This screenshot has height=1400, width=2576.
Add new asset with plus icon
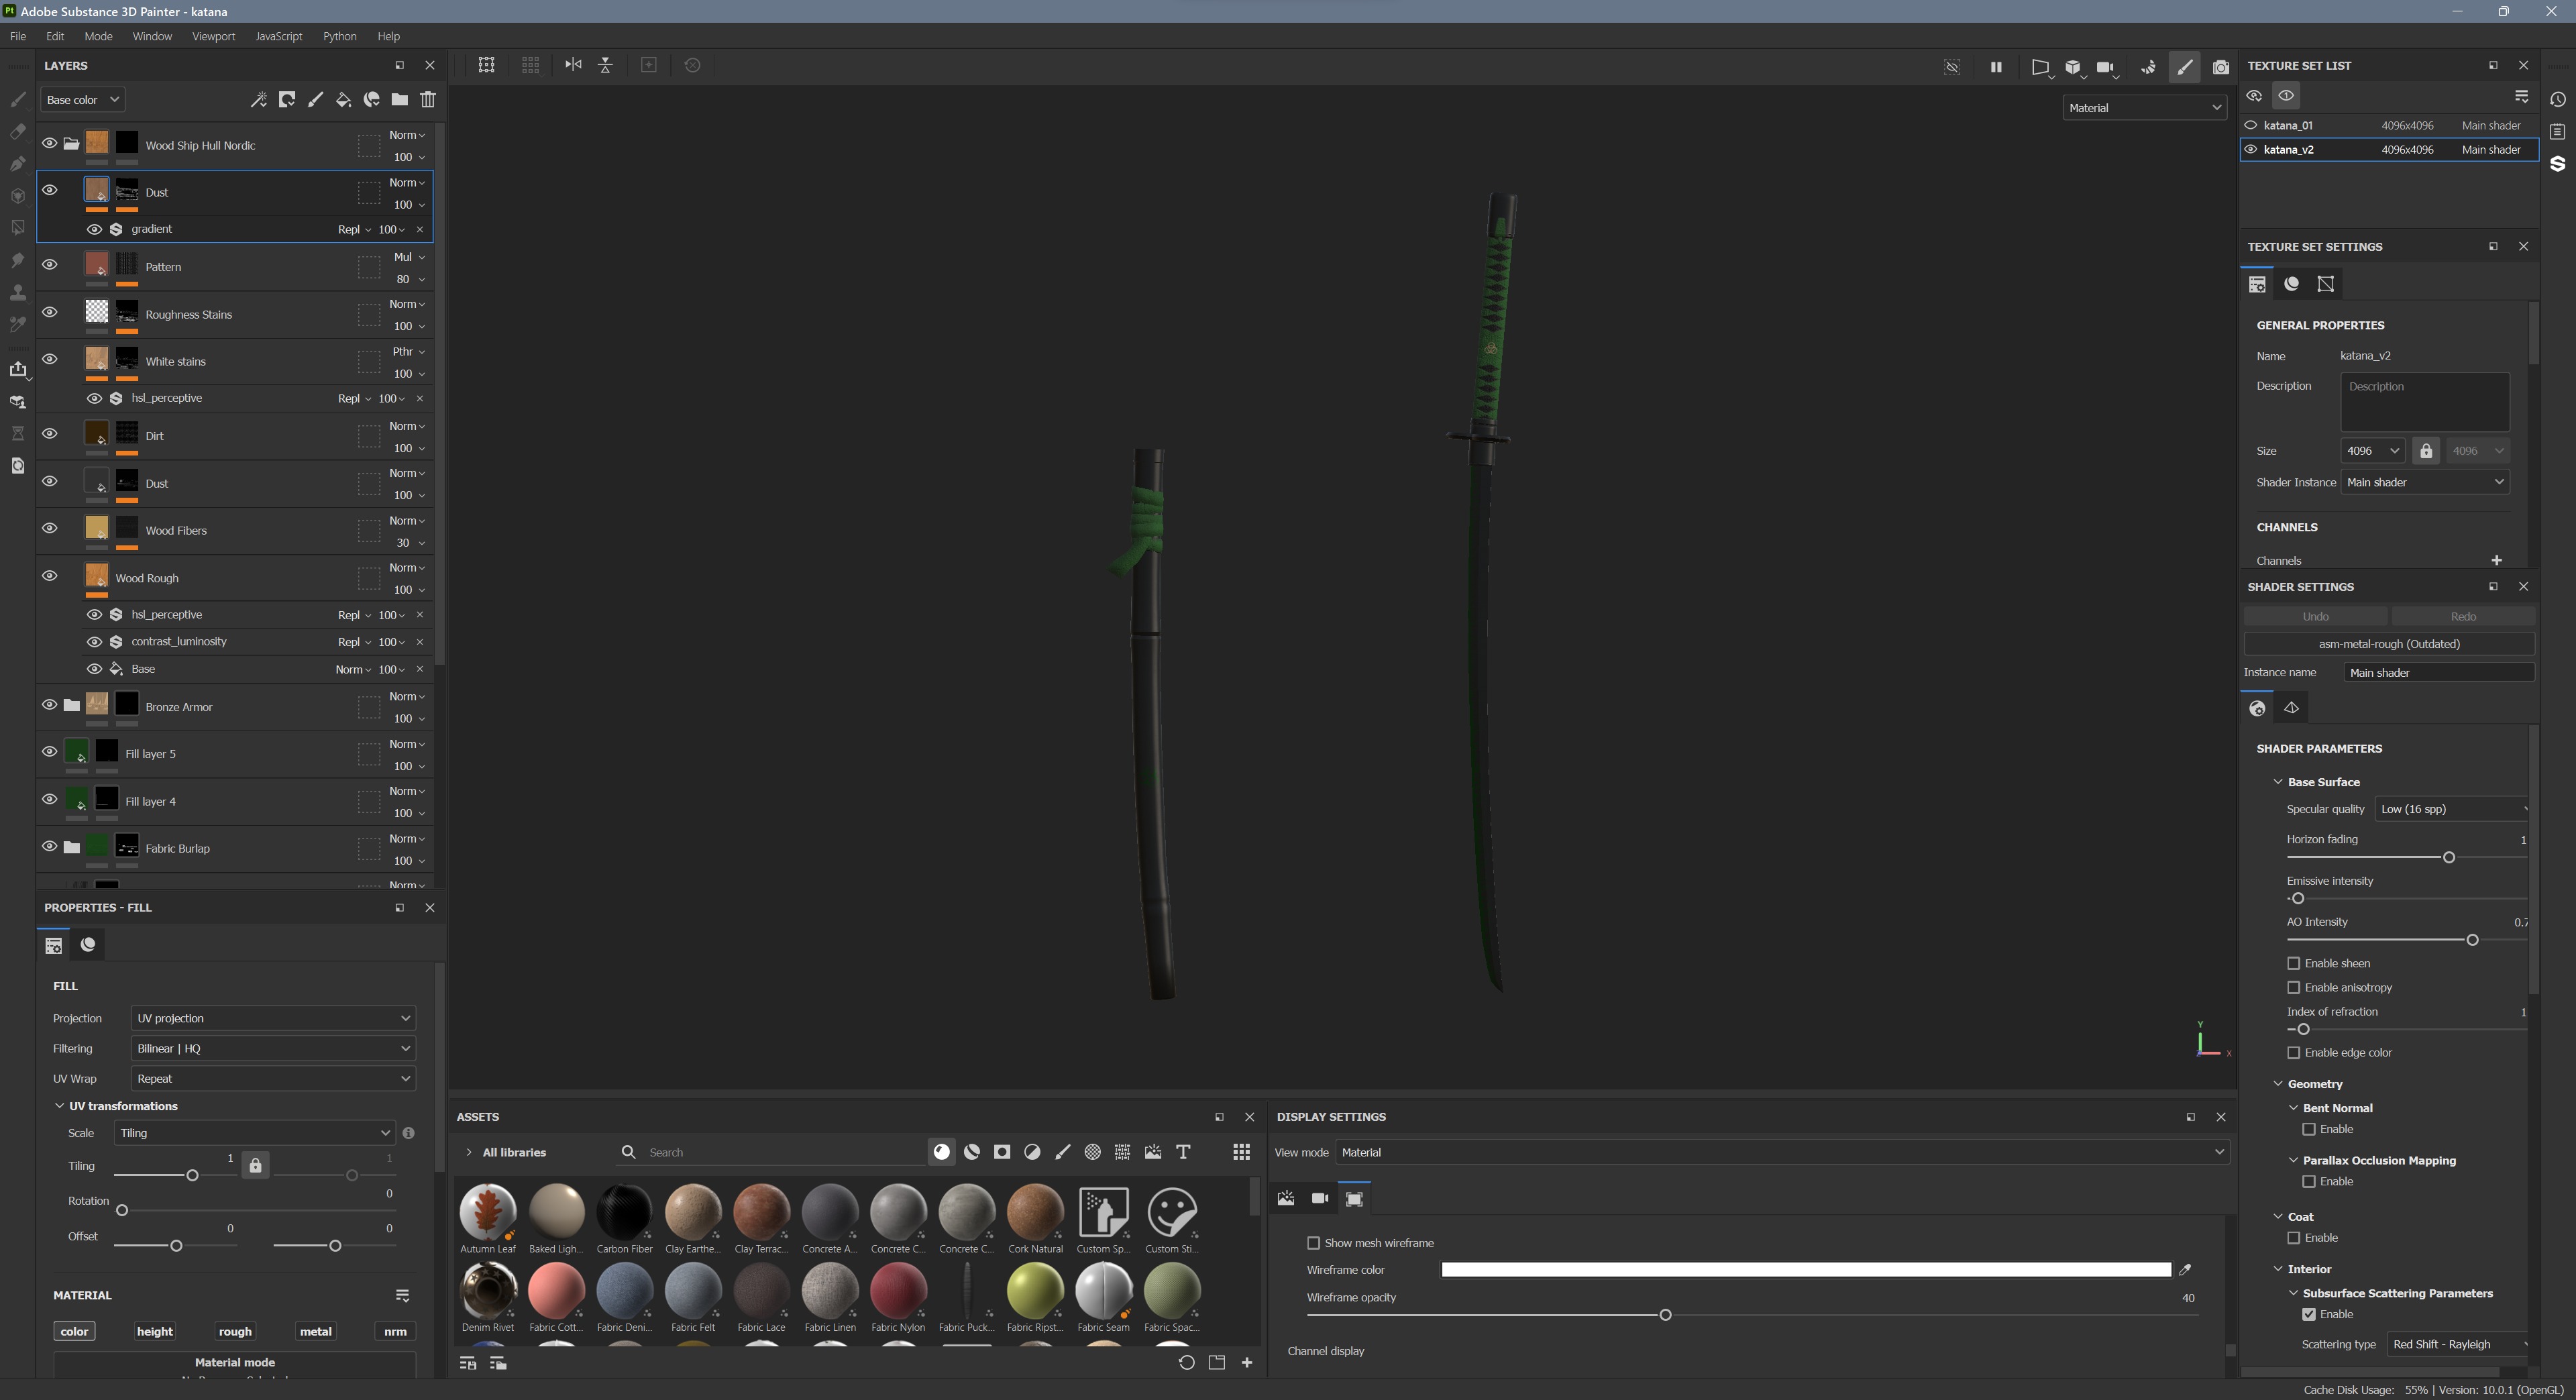click(1247, 1362)
